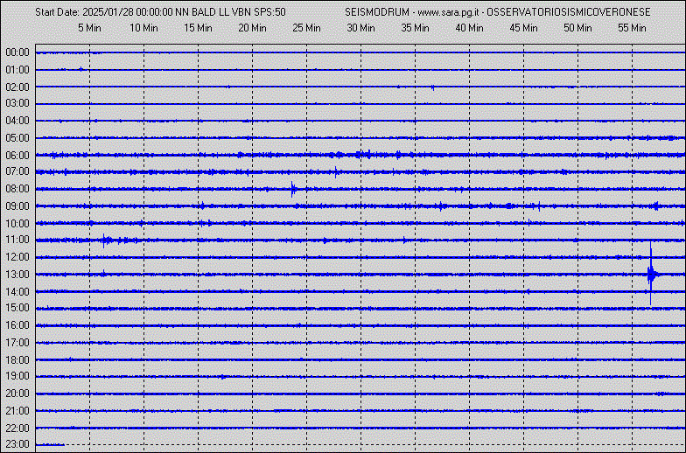
Task: Click the www.sara.pg.it website address
Action: pyautogui.click(x=448, y=12)
